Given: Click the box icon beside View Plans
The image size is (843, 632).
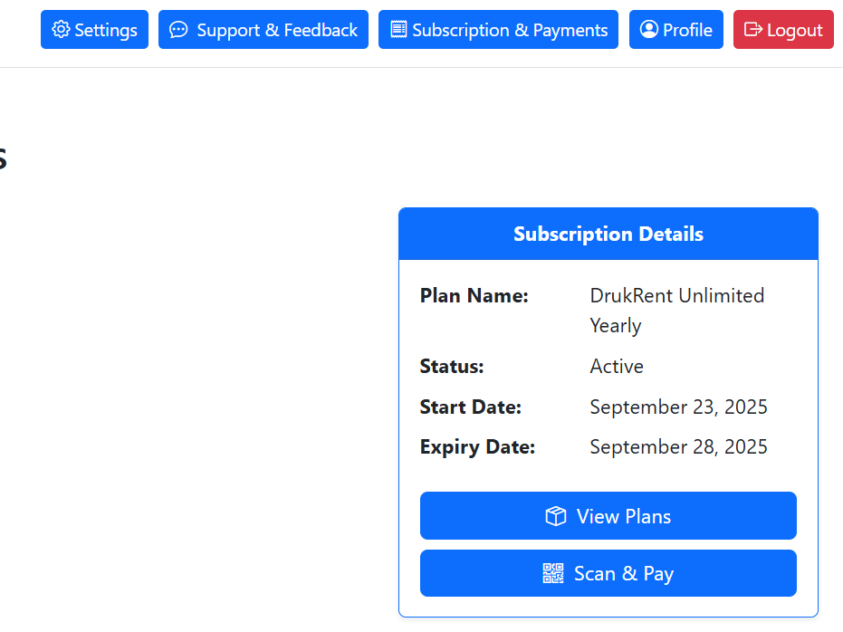Looking at the screenshot, I should (x=555, y=516).
